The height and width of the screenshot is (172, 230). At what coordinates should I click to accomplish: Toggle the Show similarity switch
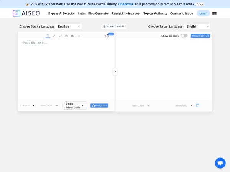[184, 36]
